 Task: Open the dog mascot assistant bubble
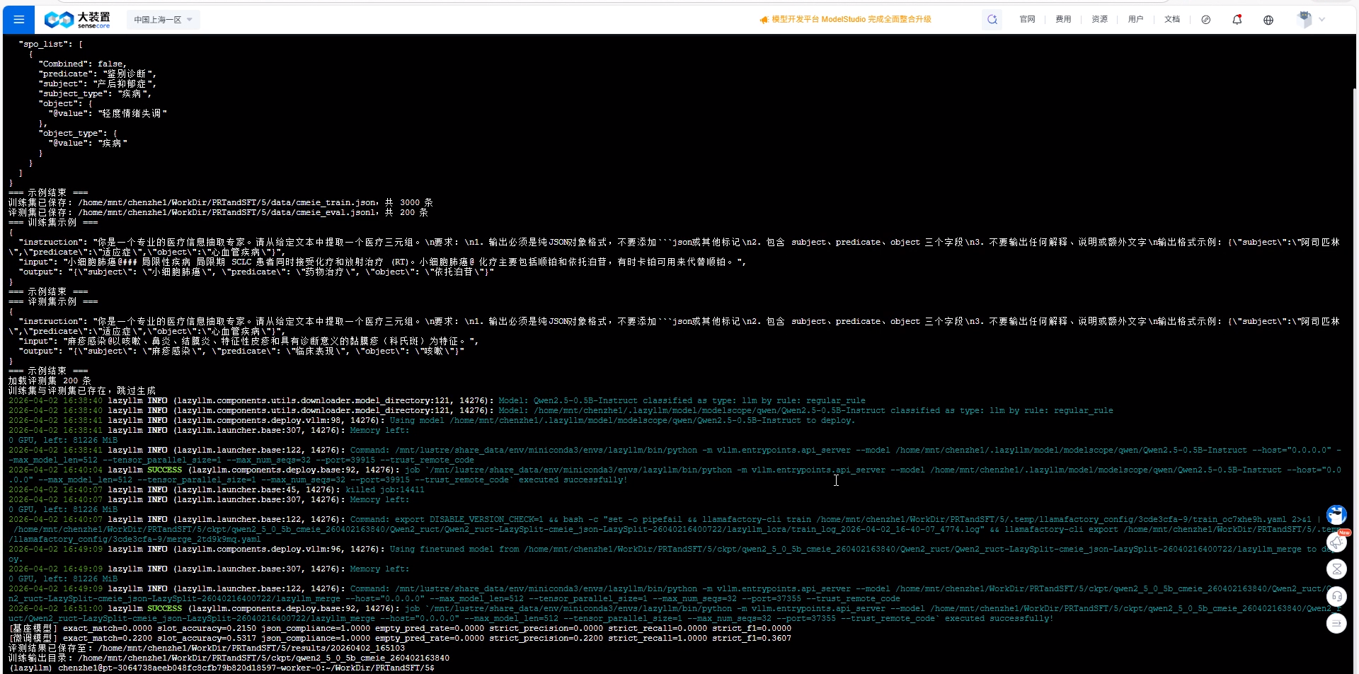pyautogui.click(x=1336, y=514)
